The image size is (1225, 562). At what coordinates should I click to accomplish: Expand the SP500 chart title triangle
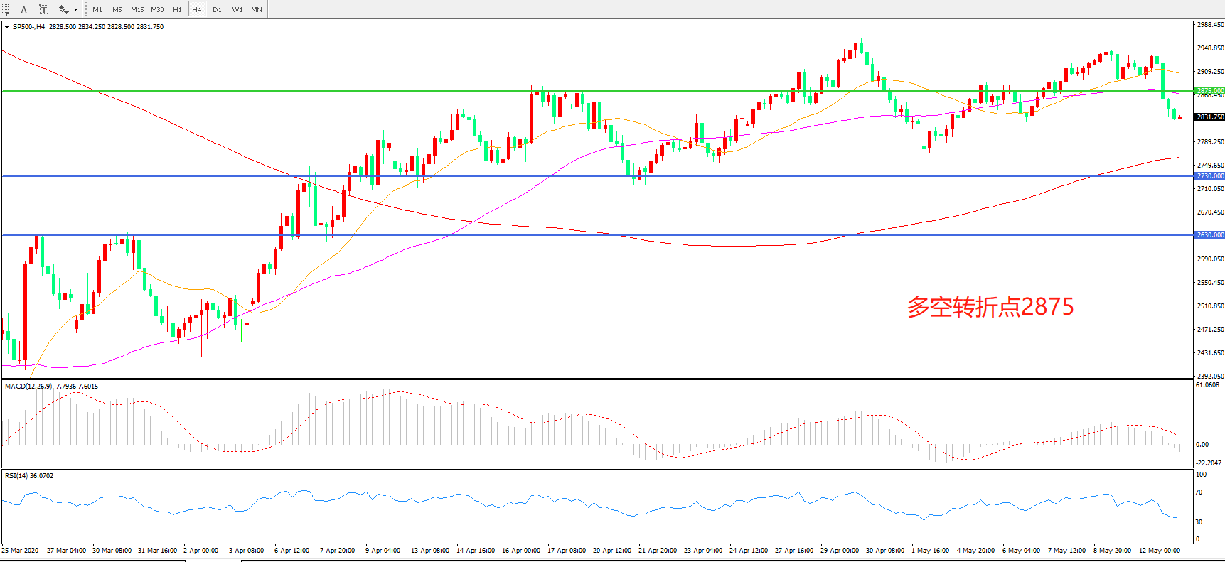(x=6, y=27)
